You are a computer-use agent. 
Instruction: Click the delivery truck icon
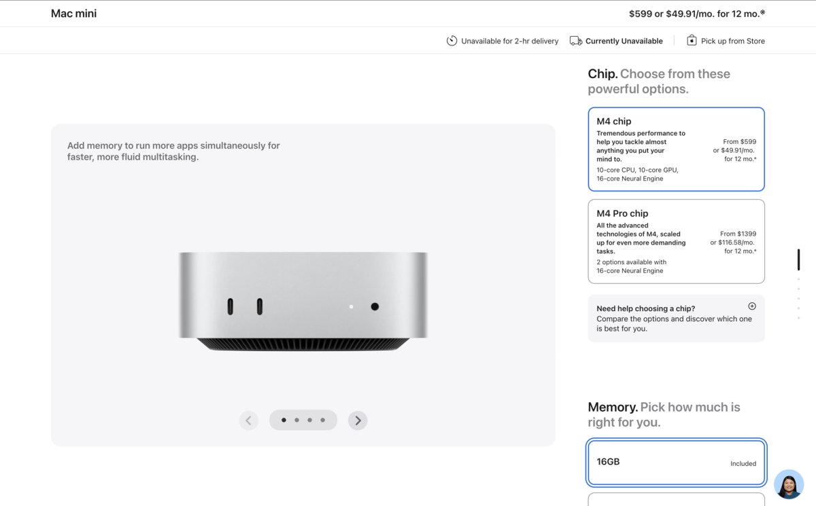click(576, 41)
